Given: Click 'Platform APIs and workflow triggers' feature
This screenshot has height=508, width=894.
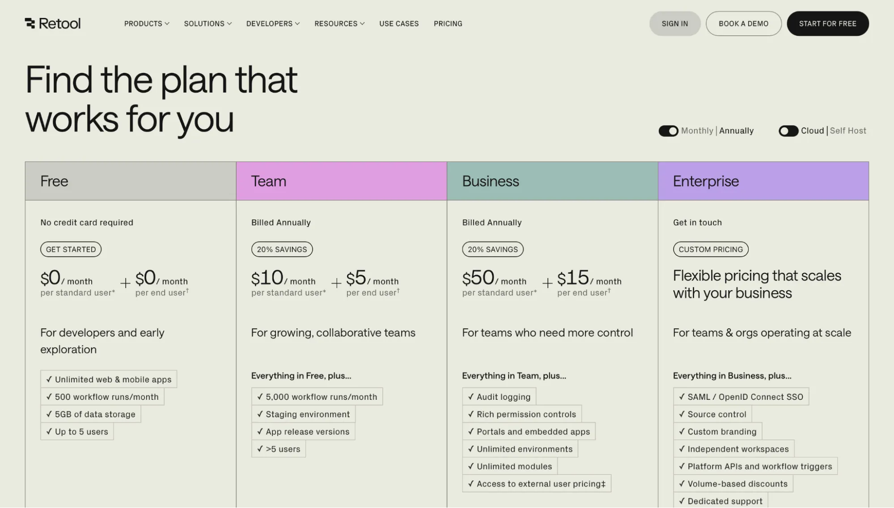Looking at the screenshot, I should tap(755, 466).
